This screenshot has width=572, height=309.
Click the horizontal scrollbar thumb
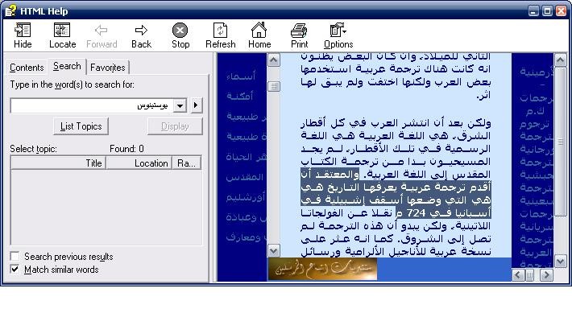(x=529, y=275)
